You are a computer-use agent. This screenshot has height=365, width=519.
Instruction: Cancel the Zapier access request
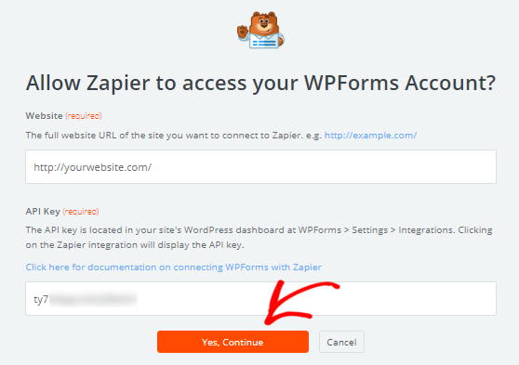coord(341,342)
